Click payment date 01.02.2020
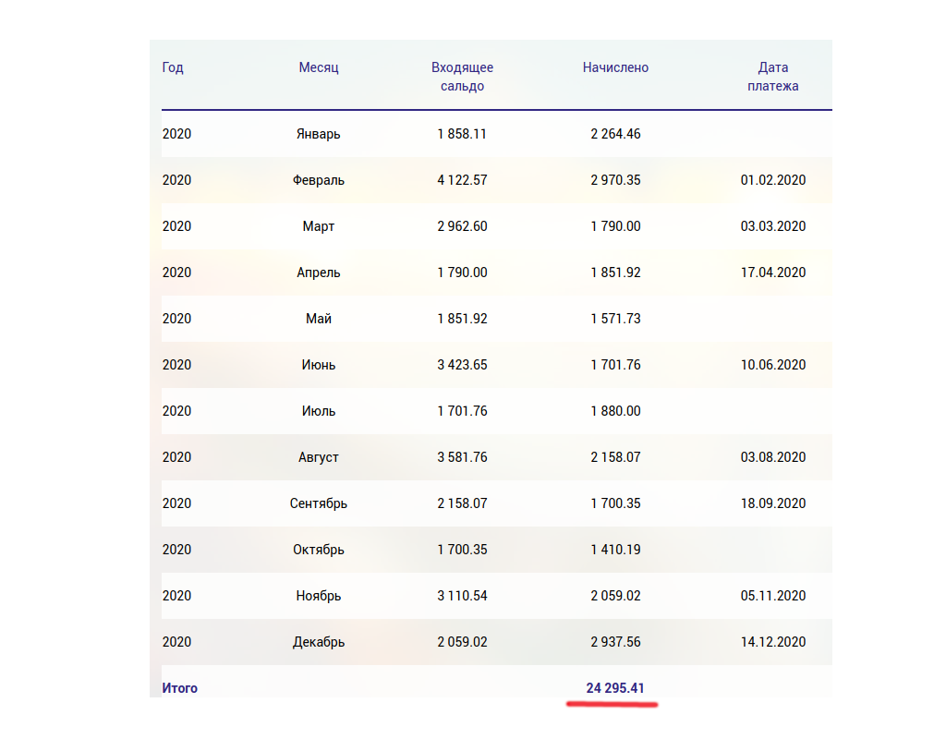The width and height of the screenshot is (946, 739). [773, 180]
